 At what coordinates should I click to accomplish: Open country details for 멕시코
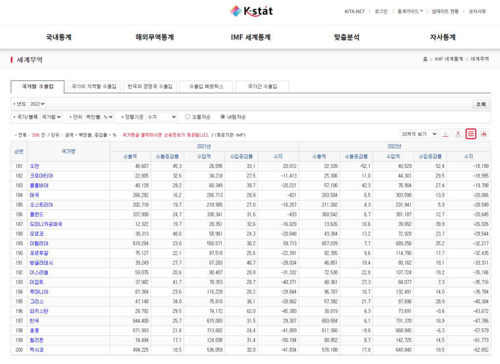(x=37, y=350)
